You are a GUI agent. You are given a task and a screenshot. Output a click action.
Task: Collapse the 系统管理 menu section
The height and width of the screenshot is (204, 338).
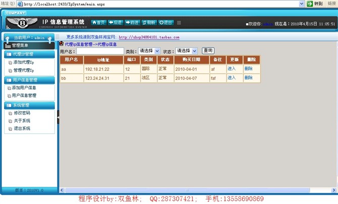[x=30, y=106]
